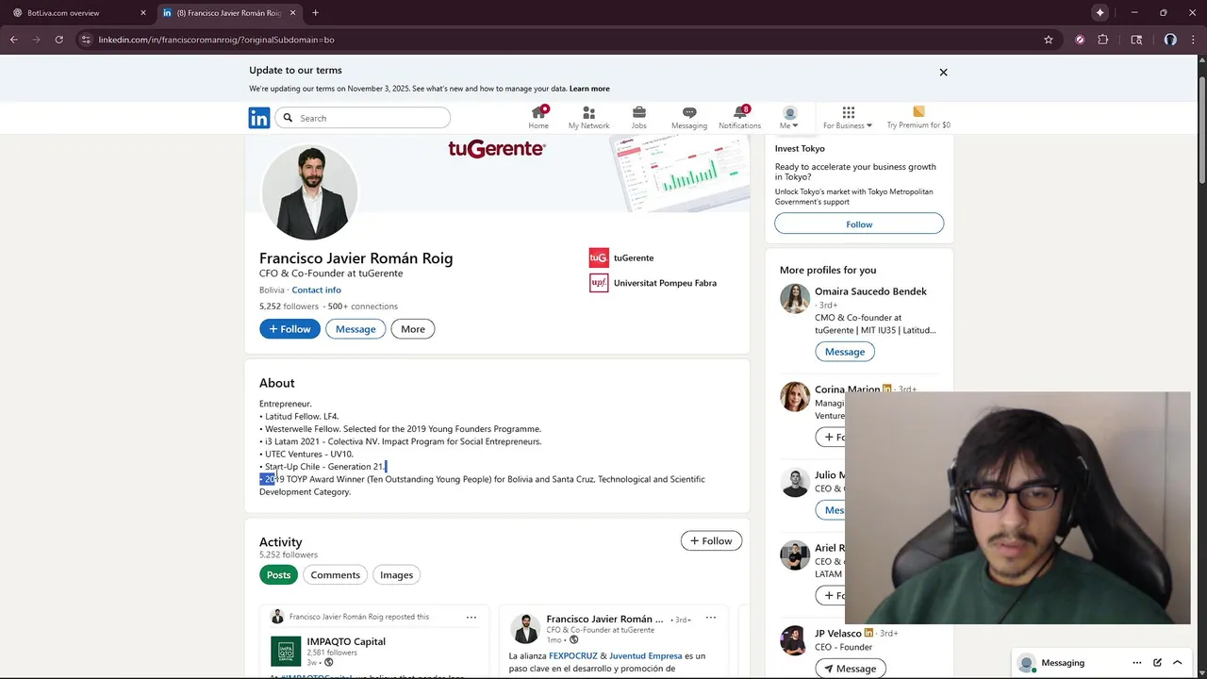
Task: Click Try Premium for $0
Action: pyautogui.click(x=918, y=118)
